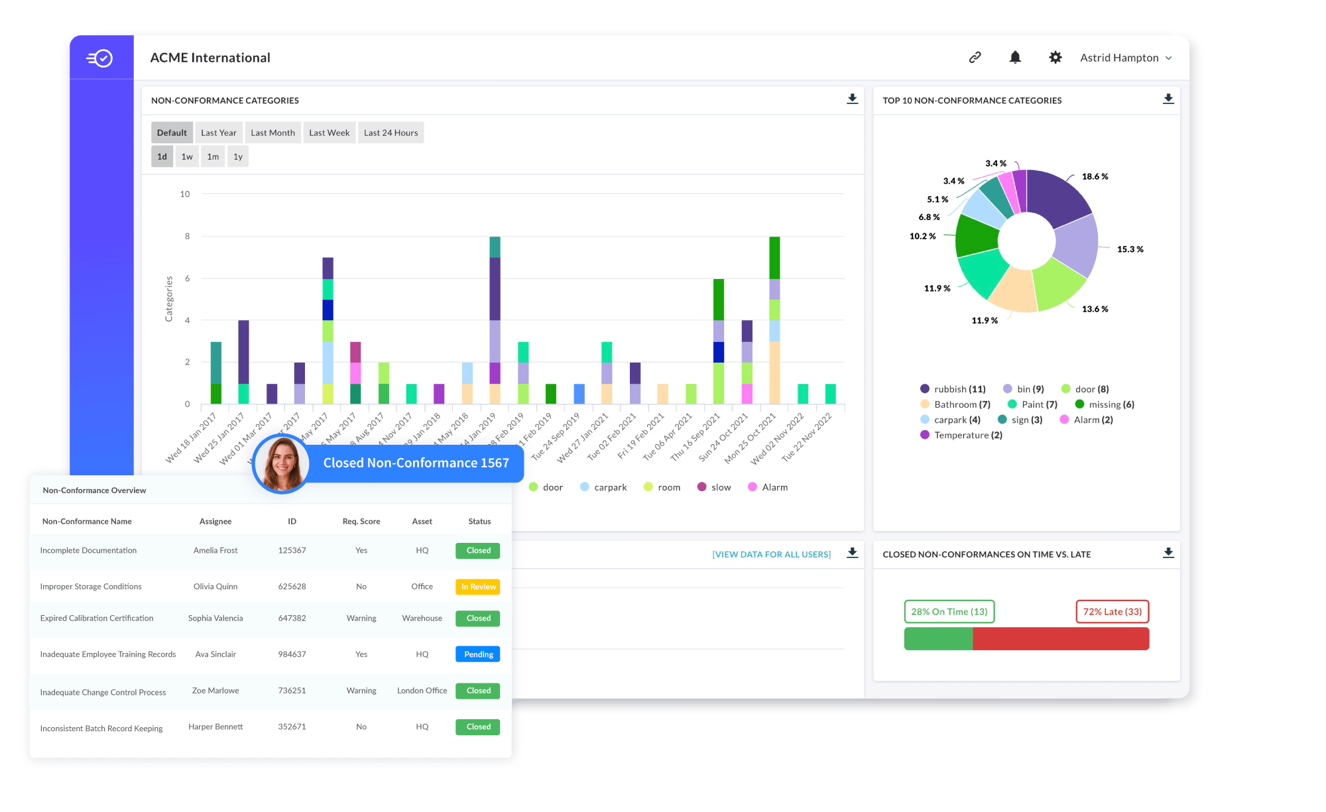The width and height of the screenshot is (1326, 812).
Task: Click the avatar in the Closed Non-Conformance 1567 popup
Action: 280,463
